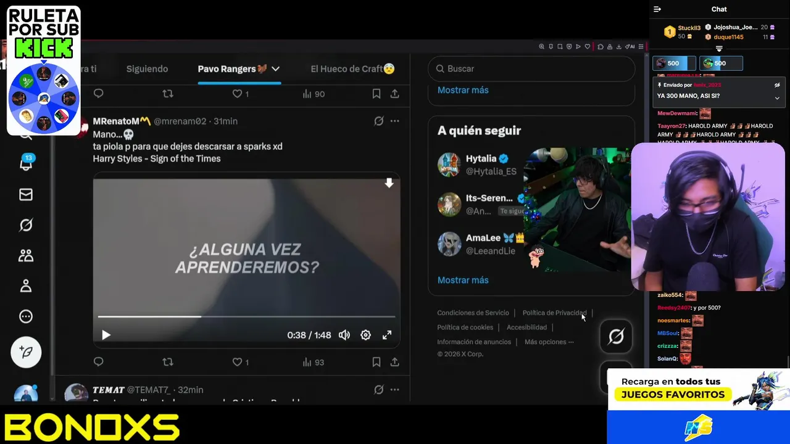Click the 500 badge with green avatar

tap(721, 64)
